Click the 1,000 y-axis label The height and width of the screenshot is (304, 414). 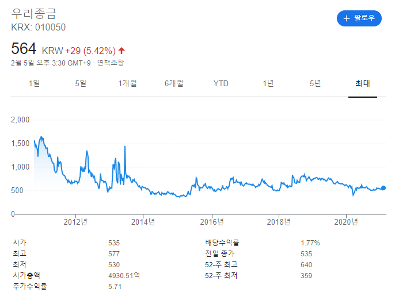[x=20, y=167]
